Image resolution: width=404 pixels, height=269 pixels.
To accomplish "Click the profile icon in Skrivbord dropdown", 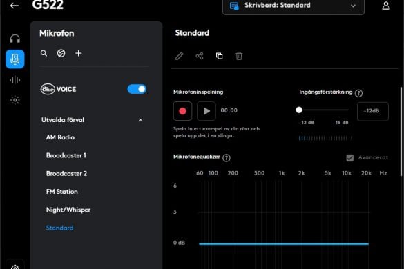I will point(234,6).
